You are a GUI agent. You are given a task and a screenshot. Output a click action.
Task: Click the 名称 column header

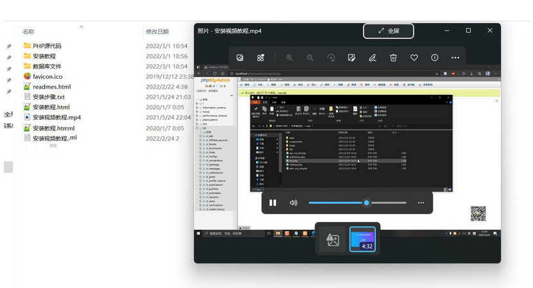pos(28,31)
